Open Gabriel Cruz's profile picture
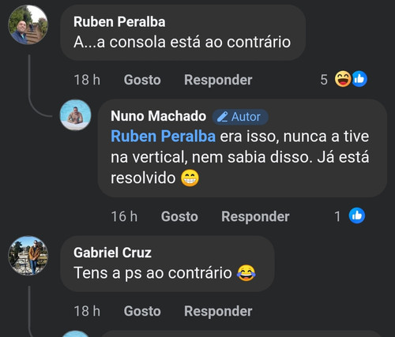 (28, 256)
